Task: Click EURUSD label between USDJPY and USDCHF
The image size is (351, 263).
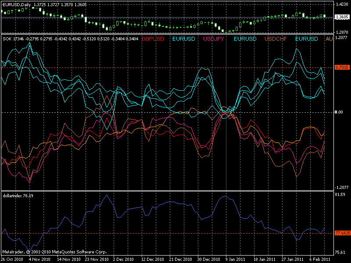Action: tap(245, 39)
